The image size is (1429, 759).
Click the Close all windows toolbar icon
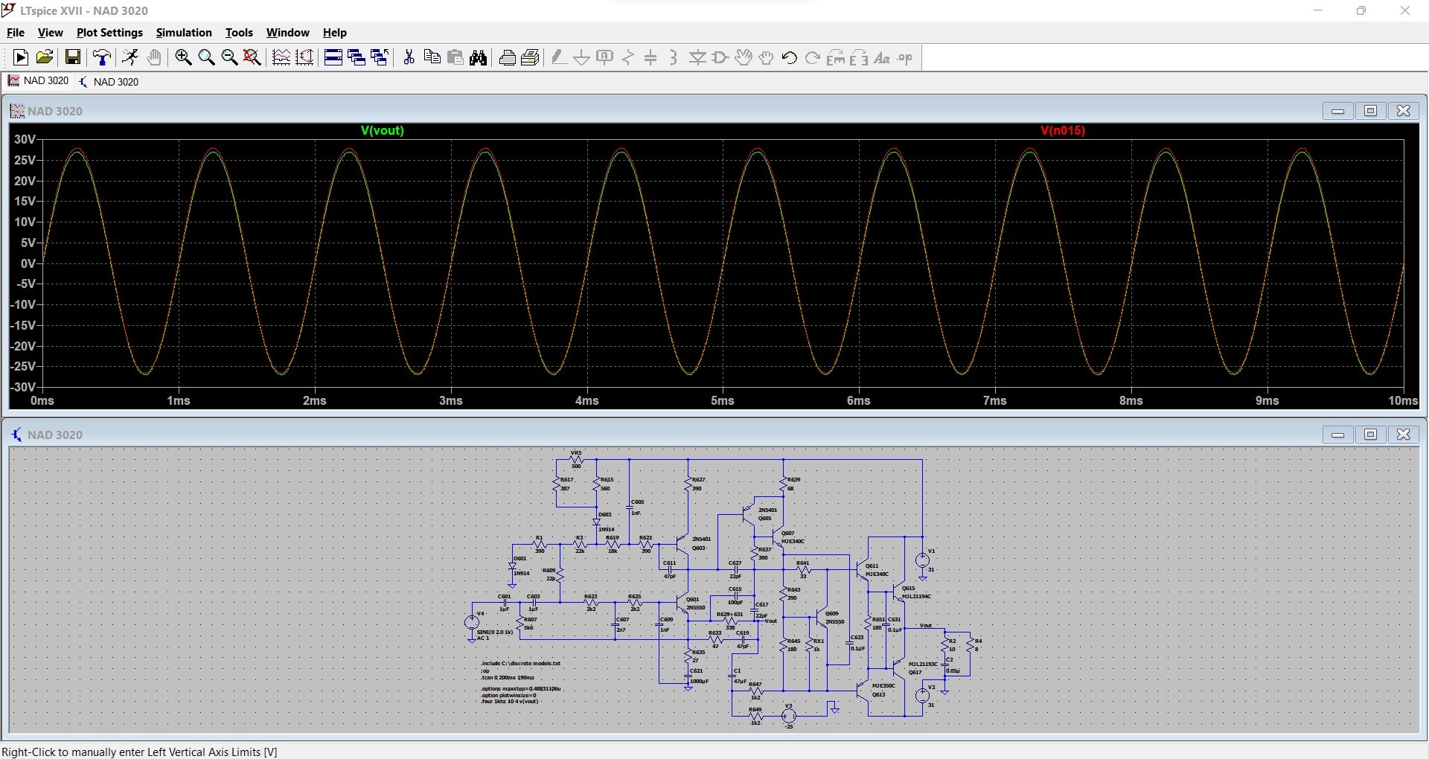[x=380, y=57]
